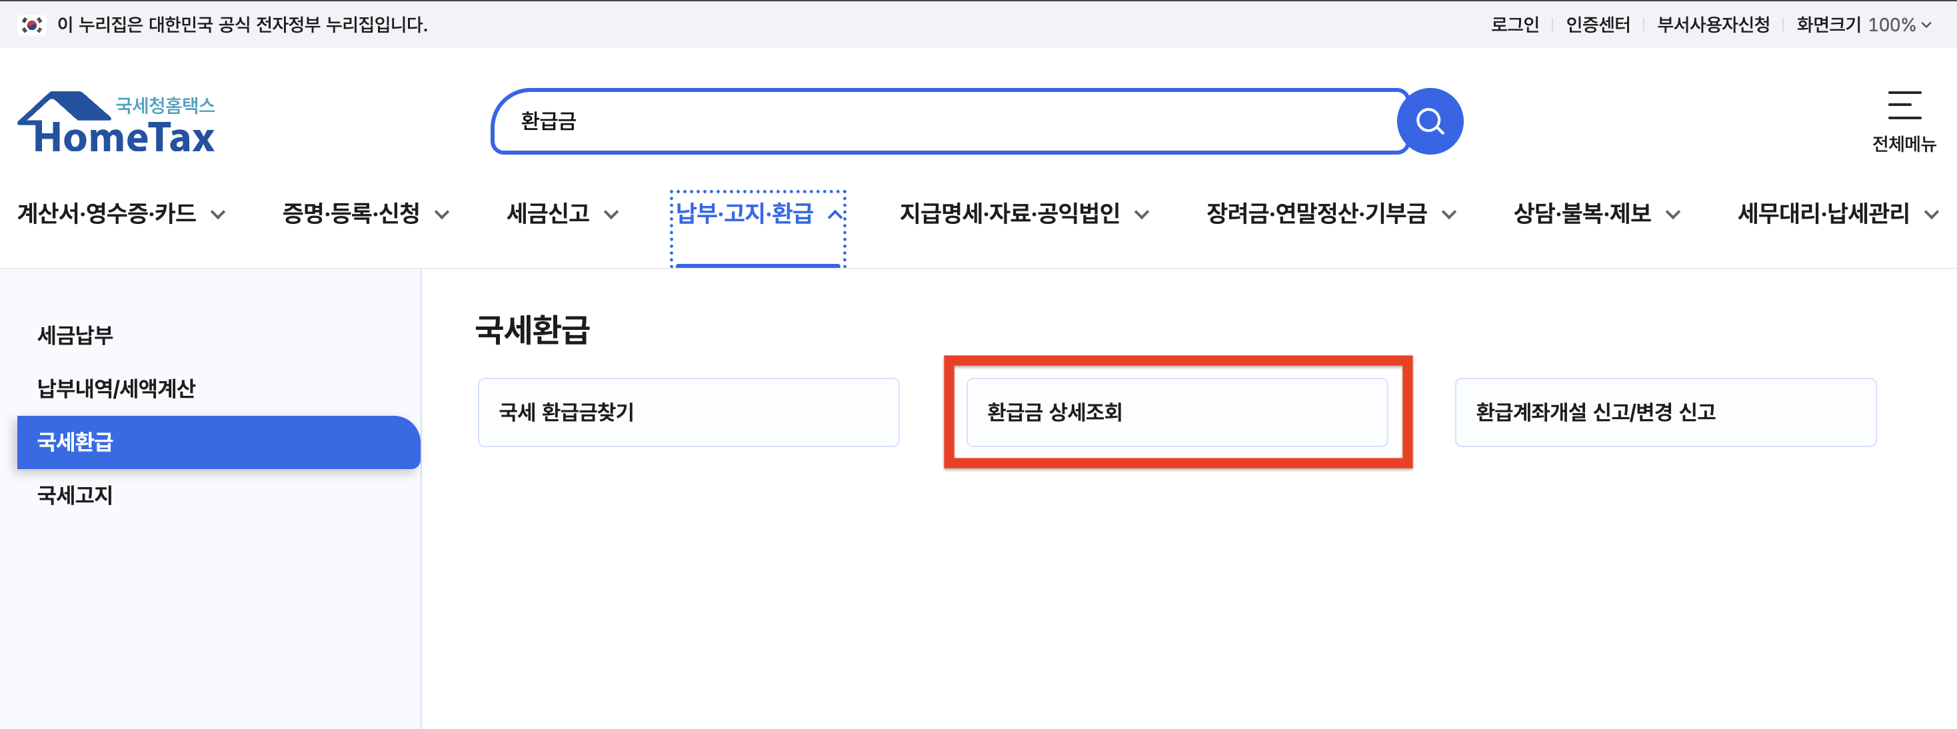Click 부서사용자신청 link

(x=1712, y=24)
